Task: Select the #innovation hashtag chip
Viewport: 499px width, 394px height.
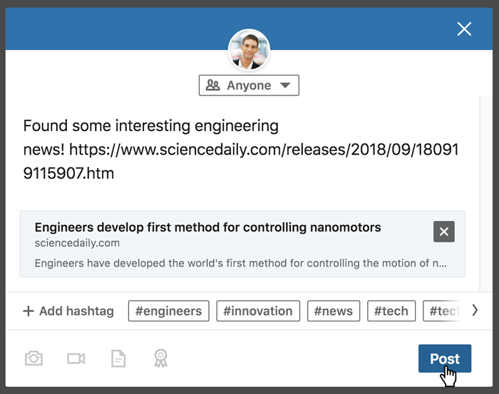Action: (x=257, y=311)
